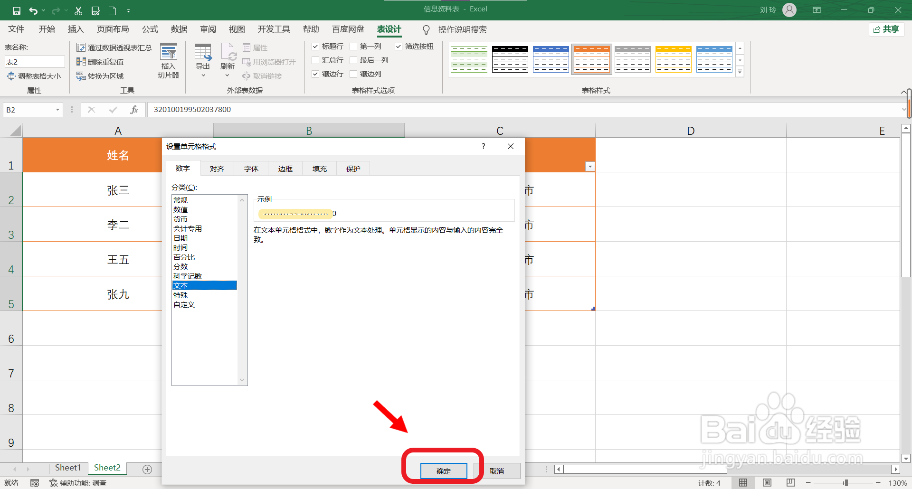Toggle First Column (第一列) checkbox
This screenshot has height=489, width=912.
coord(353,47)
